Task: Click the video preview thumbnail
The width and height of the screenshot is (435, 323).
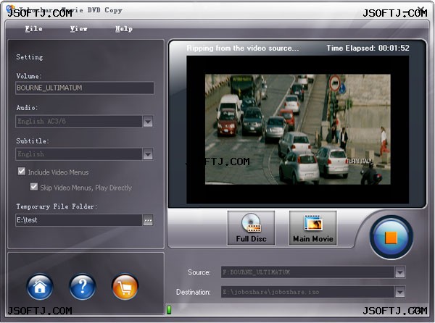Action: coord(298,130)
